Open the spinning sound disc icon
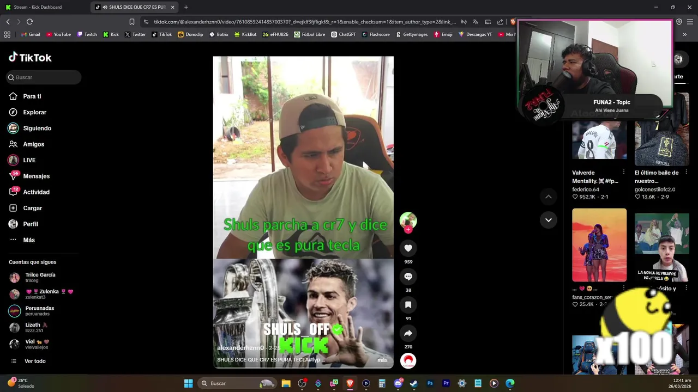 [x=408, y=360]
